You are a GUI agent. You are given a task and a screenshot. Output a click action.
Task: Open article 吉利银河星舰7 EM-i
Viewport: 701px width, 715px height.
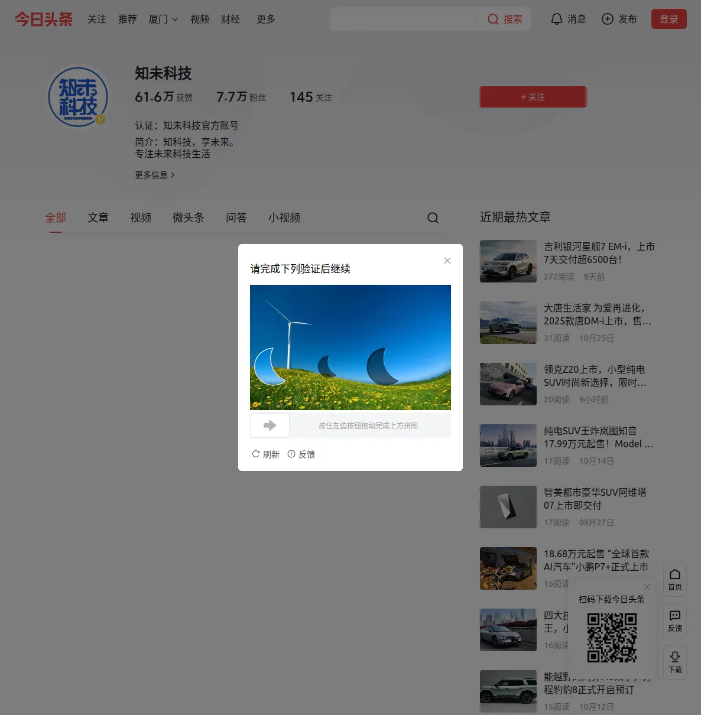click(x=599, y=253)
